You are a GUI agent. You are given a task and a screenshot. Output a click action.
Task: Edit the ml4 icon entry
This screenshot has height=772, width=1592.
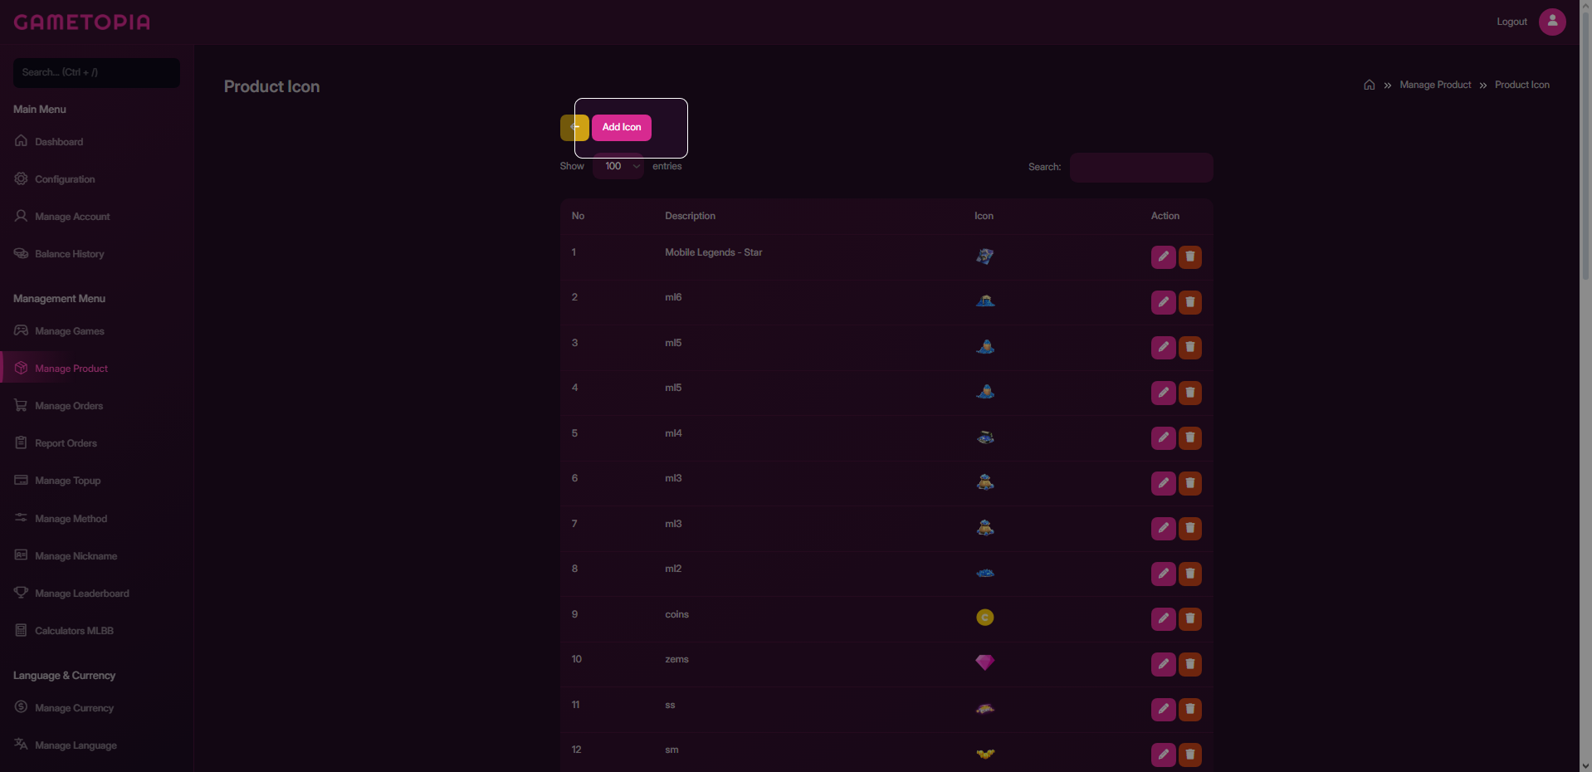1163,437
